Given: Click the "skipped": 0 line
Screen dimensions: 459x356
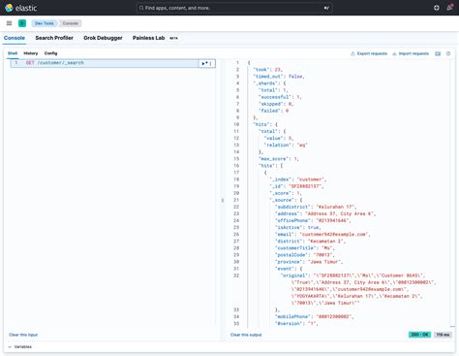Looking at the screenshot, I should coord(276,104).
